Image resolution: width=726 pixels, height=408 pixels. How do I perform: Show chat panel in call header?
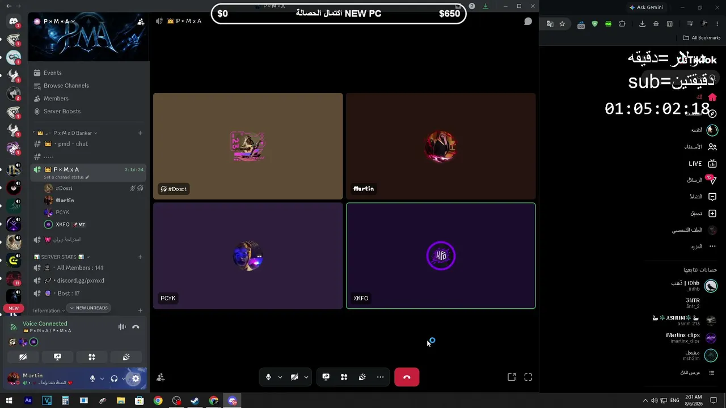coord(528,22)
